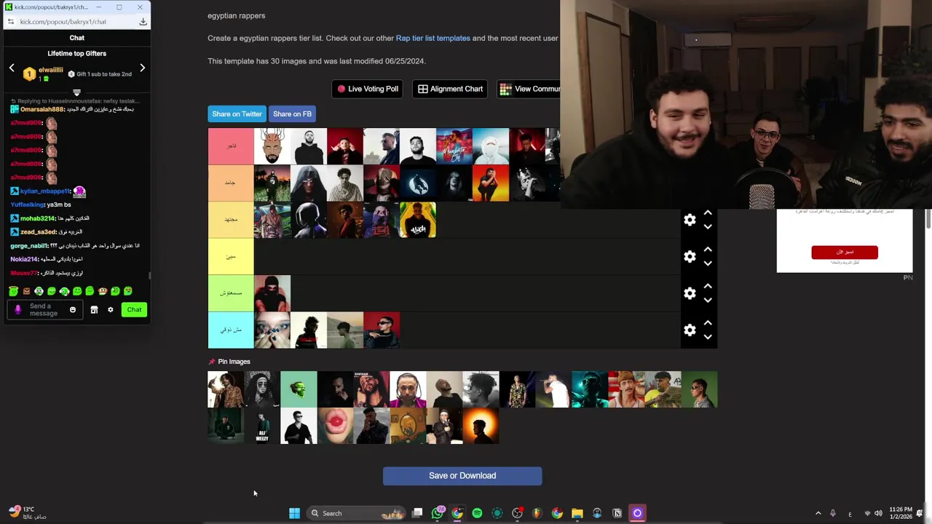Select the orange جامد tier label
The image size is (932, 524).
pos(231,183)
